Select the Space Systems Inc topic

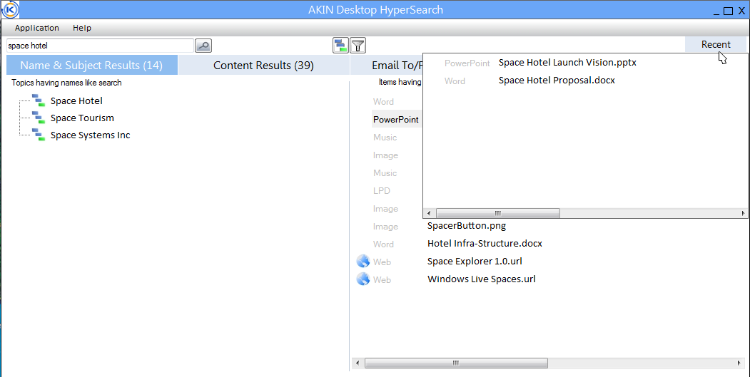(91, 135)
